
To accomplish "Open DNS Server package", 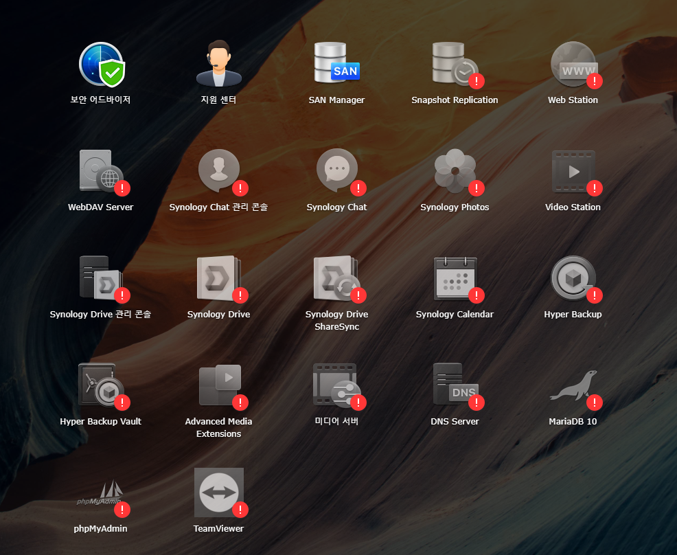I will (x=455, y=386).
